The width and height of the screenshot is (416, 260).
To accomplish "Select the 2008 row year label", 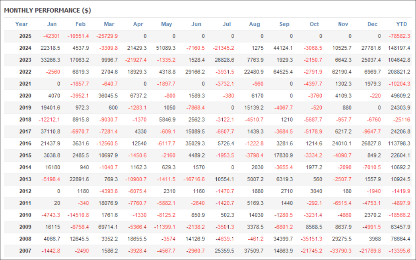I will [25, 239].
